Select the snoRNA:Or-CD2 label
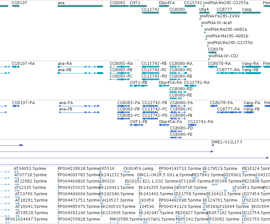Viewport: 270px width, 224px height. point(223,56)
